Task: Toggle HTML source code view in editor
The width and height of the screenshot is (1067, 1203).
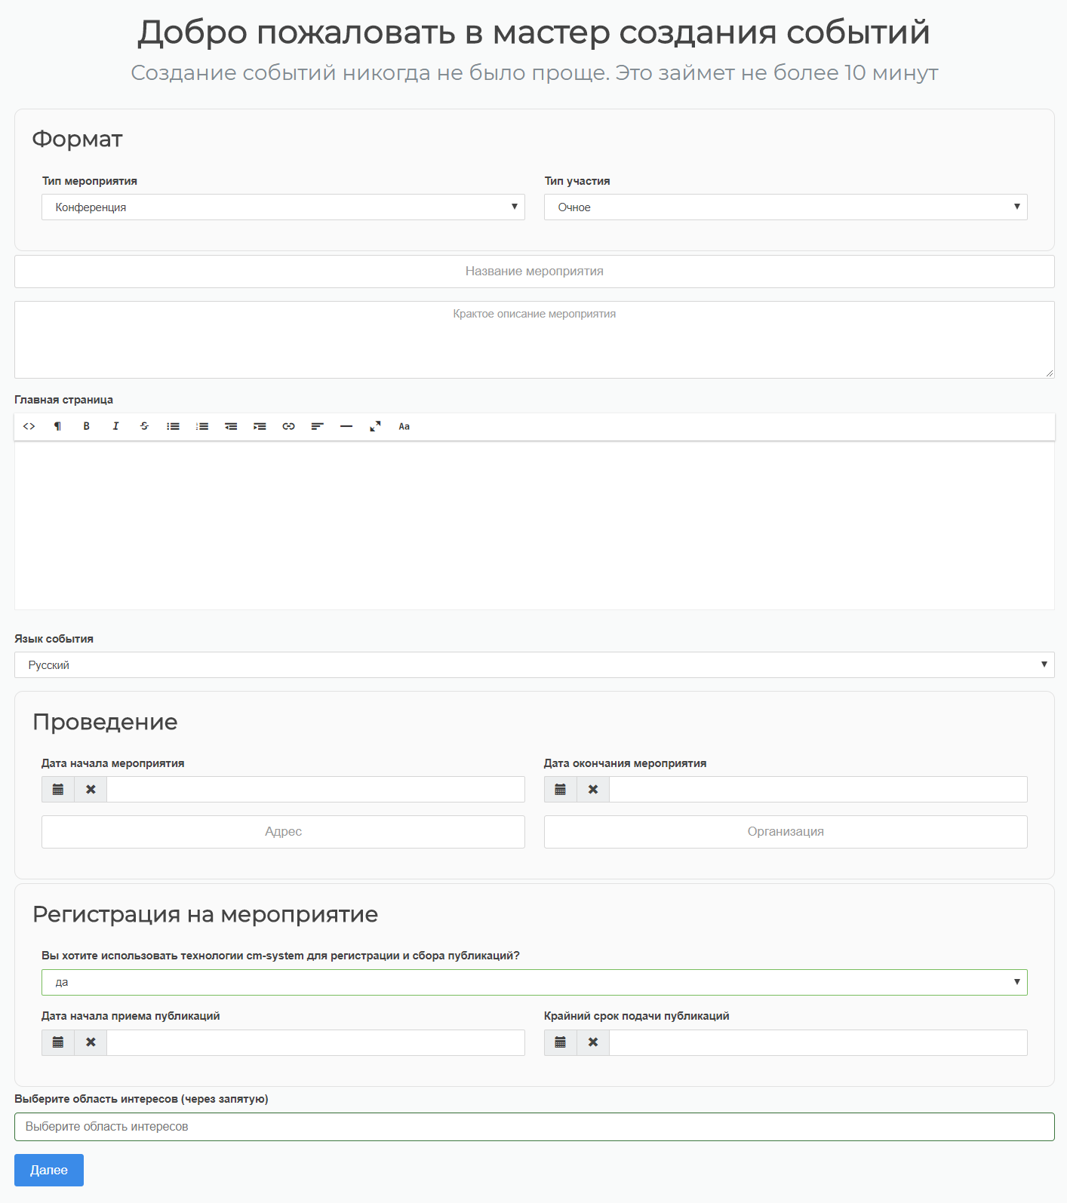Action: (x=29, y=427)
